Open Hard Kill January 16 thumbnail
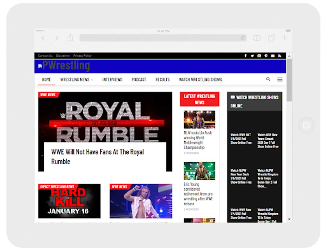Image resolution: width=326 pixels, height=251 pixels. 70,201
